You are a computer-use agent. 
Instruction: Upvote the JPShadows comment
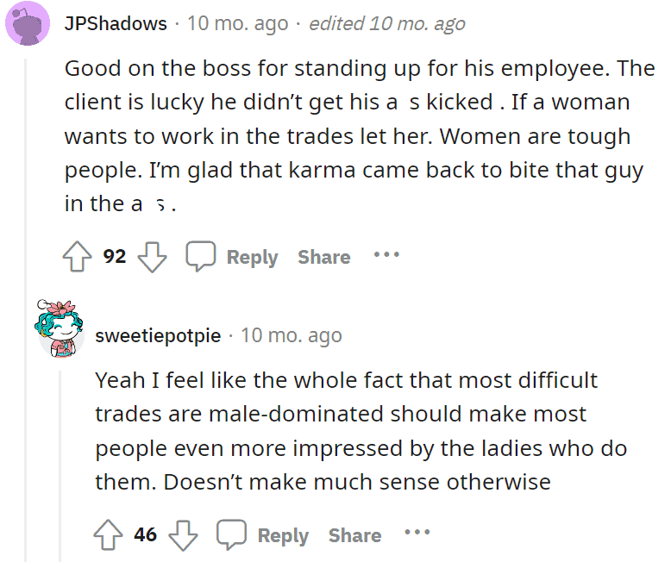point(77,257)
